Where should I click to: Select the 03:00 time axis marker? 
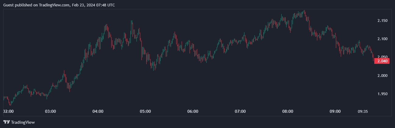pos(50,111)
